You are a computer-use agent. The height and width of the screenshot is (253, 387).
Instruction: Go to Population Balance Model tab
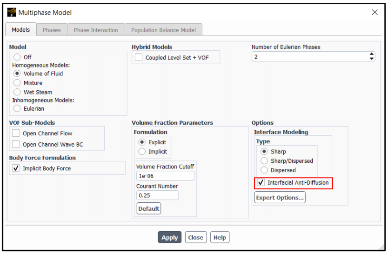[163, 30]
